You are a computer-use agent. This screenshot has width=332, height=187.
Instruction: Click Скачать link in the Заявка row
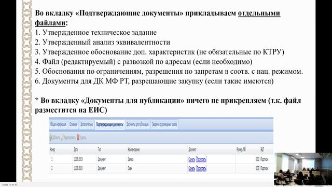(x=191, y=159)
